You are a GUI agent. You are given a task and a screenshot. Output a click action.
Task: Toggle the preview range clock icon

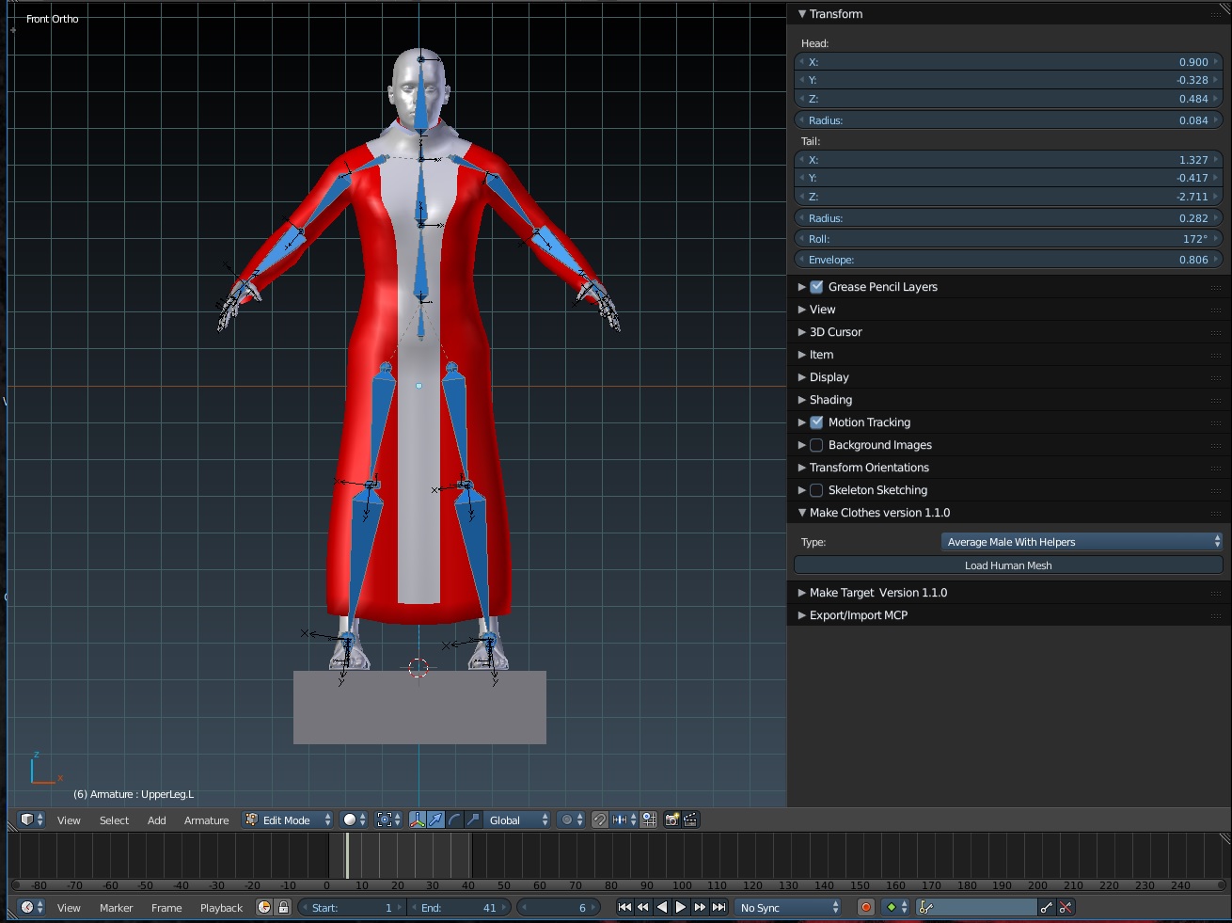[x=264, y=907]
